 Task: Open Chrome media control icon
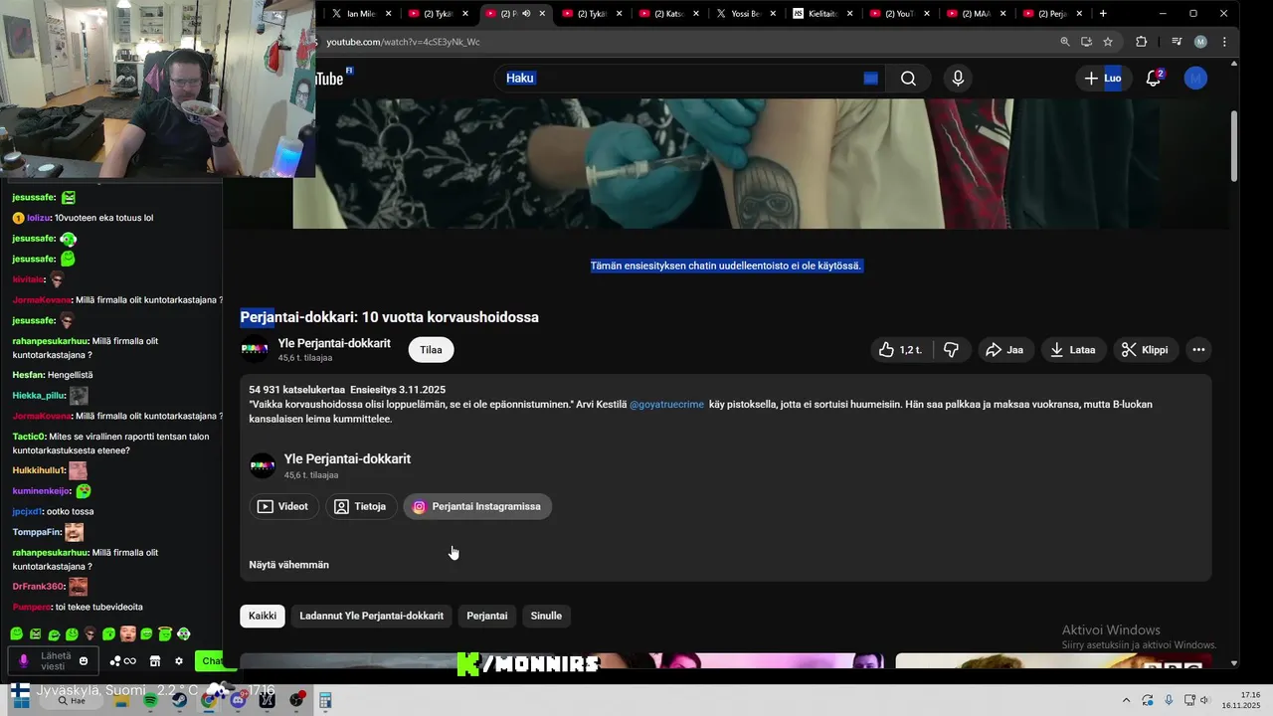(1177, 42)
